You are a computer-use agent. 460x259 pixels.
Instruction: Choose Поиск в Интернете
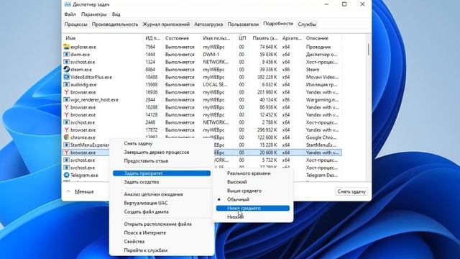162,233
